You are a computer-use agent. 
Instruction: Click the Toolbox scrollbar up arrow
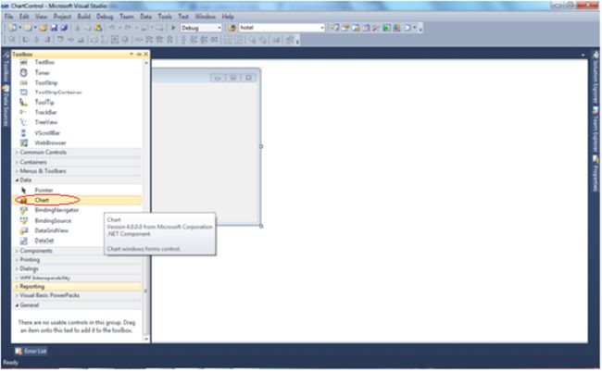pos(146,63)
